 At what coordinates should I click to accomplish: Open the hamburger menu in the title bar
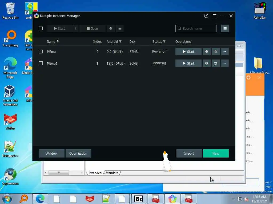[215, 16]
